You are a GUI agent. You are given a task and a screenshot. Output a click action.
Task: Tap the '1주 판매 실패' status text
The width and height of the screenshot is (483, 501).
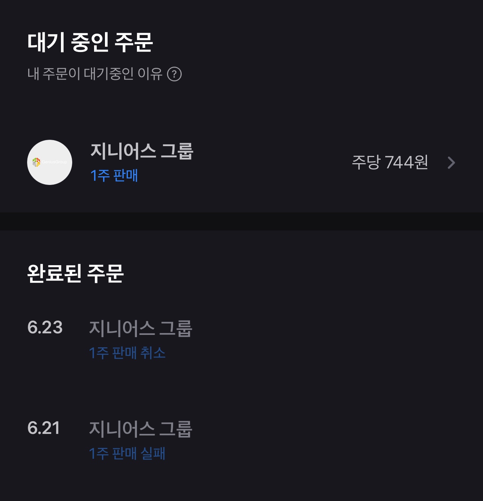coord(127,454)
